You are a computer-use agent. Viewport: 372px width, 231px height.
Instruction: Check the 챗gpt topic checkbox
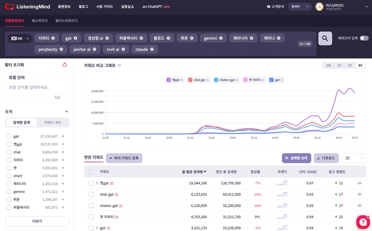click(x=9, y=144)
